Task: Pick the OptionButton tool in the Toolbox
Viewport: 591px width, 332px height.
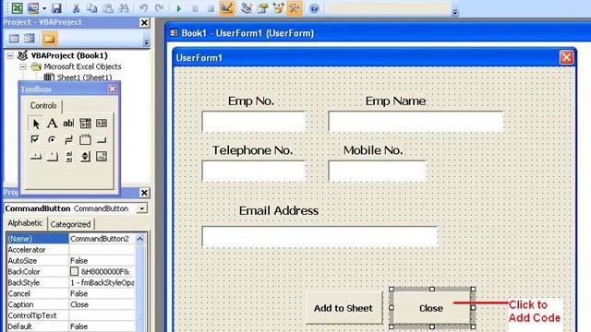Action: coord(52,140)
